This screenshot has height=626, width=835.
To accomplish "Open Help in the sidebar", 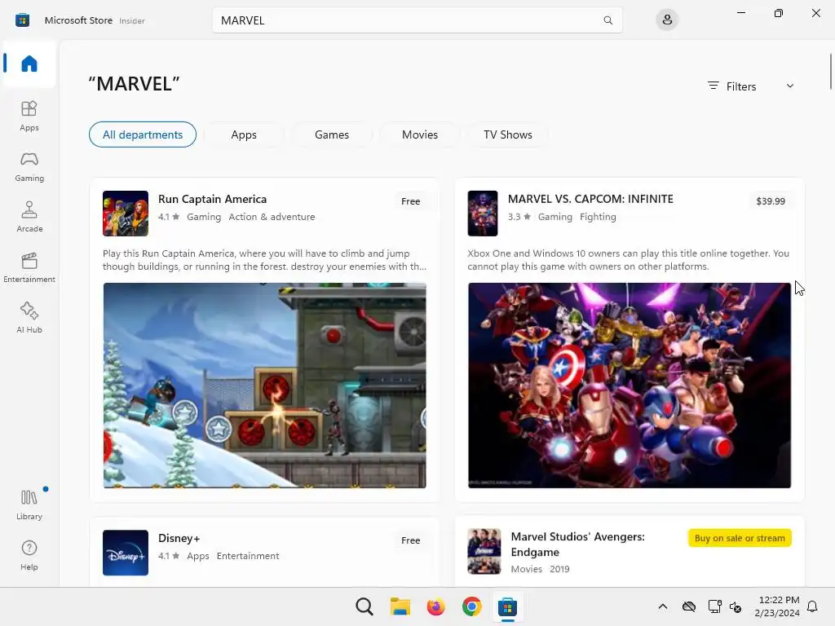I will tap(29, 555).
